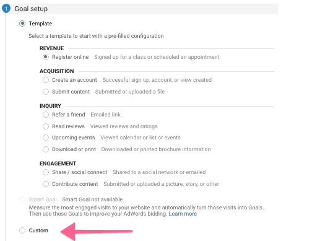
Task: Select Share / social connect radio button
Action: pyautogui.click(x=46, y=172)
